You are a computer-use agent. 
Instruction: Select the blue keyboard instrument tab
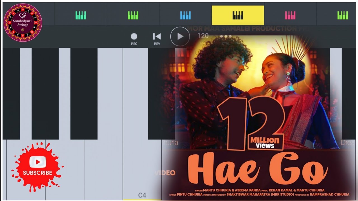tap(185, 15)
